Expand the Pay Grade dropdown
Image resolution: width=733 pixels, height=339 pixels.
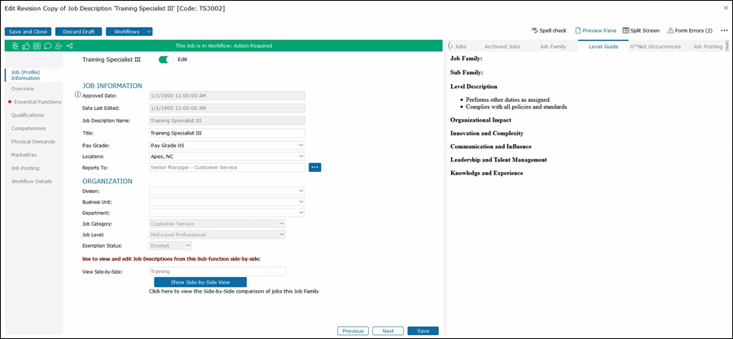[x=301, y=145]
